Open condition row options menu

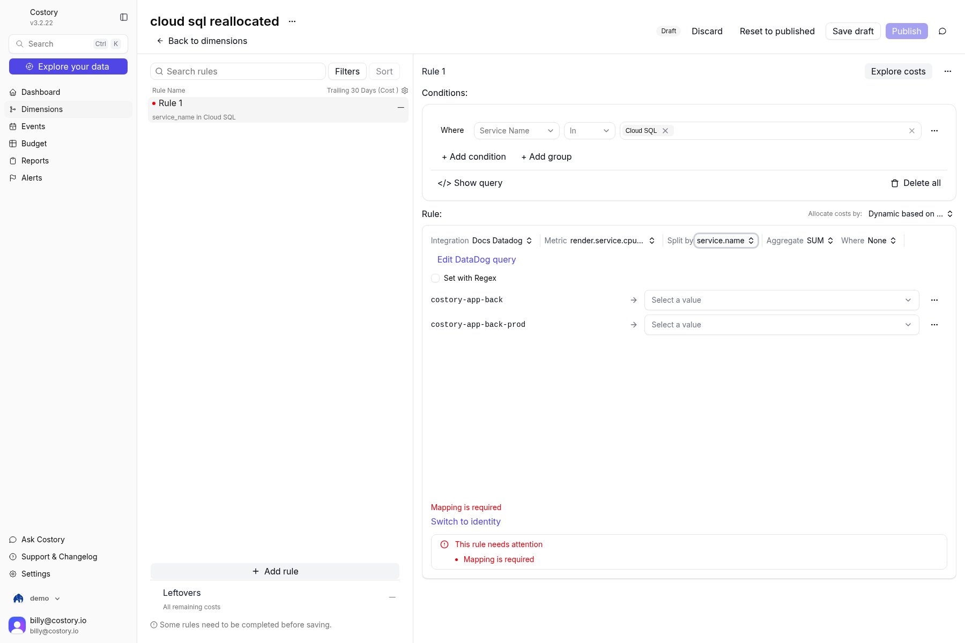(x=934, y=131)
